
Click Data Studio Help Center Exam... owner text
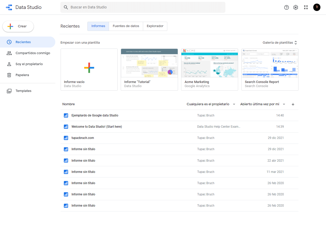pyautogui.click(x=219, y=127)
